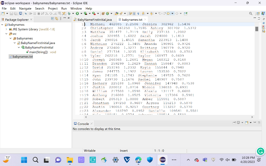Click the Grammarly icon in system tray

coord(261,151)
